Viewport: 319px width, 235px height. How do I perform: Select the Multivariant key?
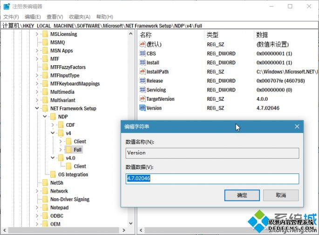[63, 100]
